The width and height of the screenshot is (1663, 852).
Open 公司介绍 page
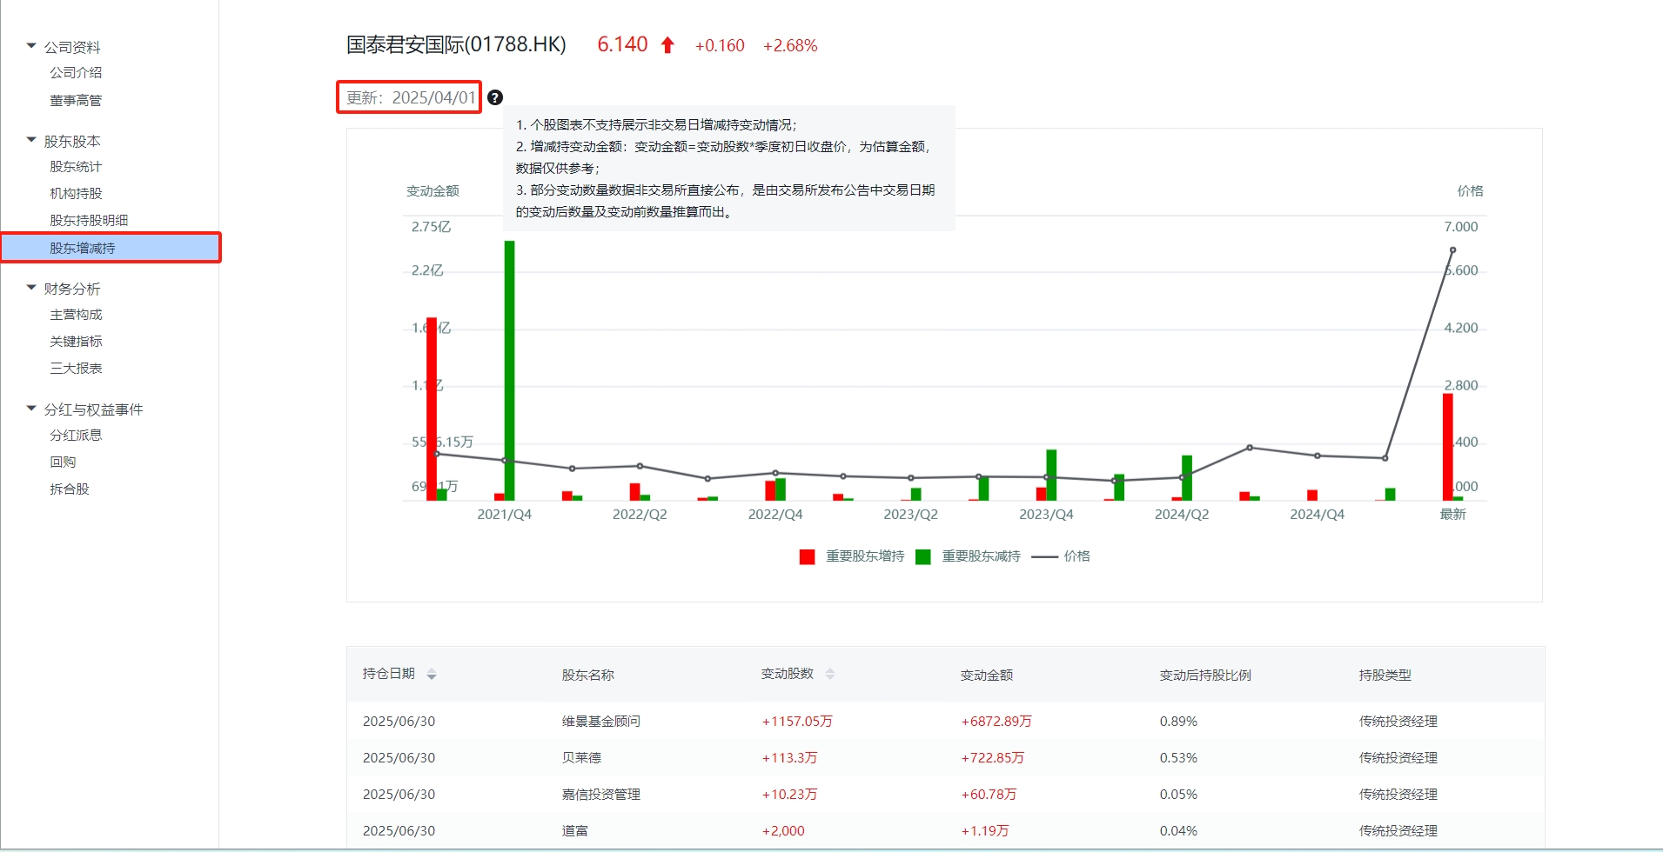tap(76, 73)
